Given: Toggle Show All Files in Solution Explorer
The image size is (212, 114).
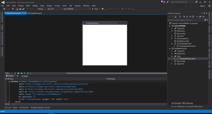Looking at the screenshot, I should 193,17.
